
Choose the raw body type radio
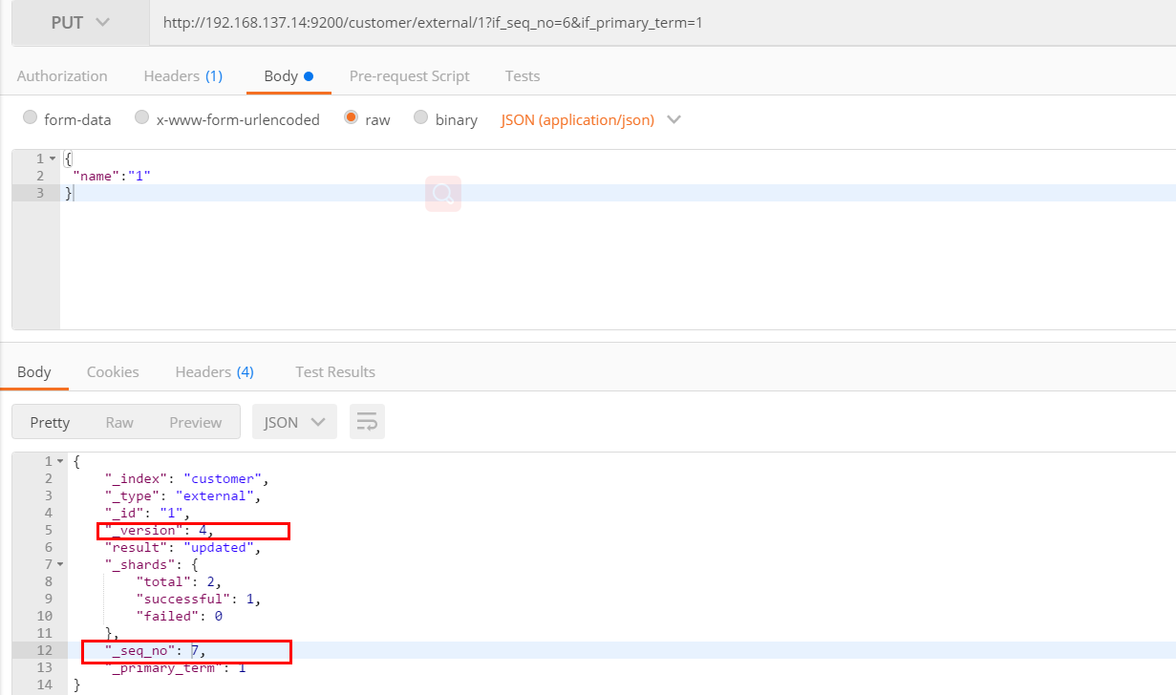352,118
